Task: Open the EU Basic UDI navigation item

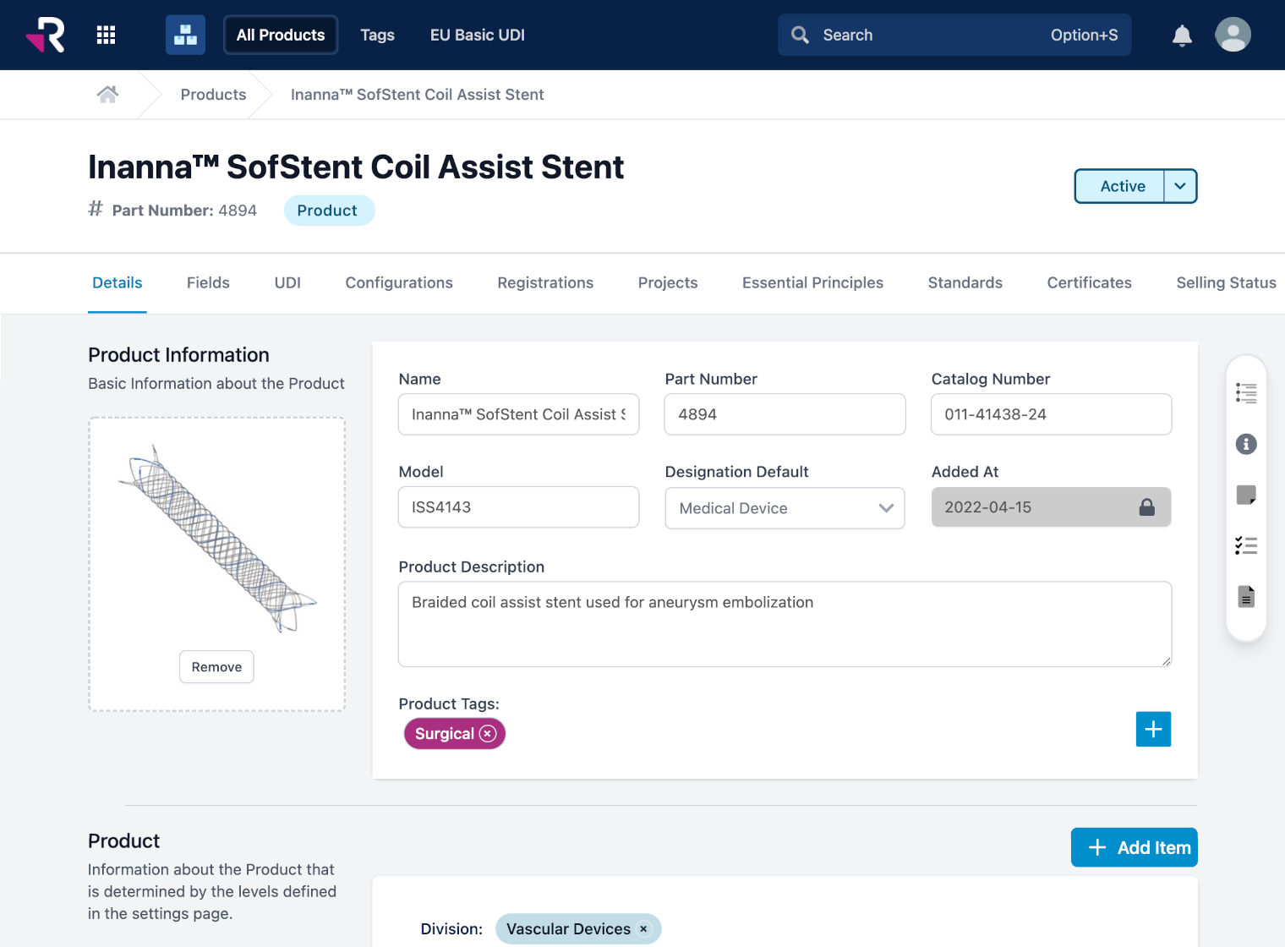Action: (x=477, y=35)
